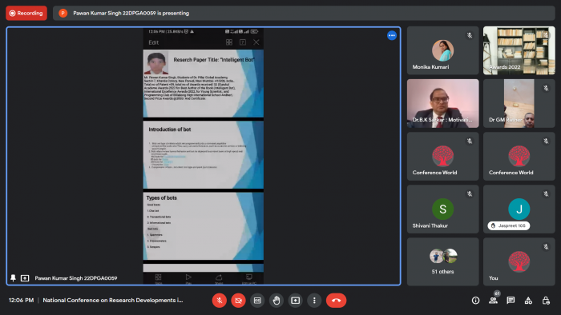Raise hand in the meeting
Viewport: 561px width, 315px height.
276,301
